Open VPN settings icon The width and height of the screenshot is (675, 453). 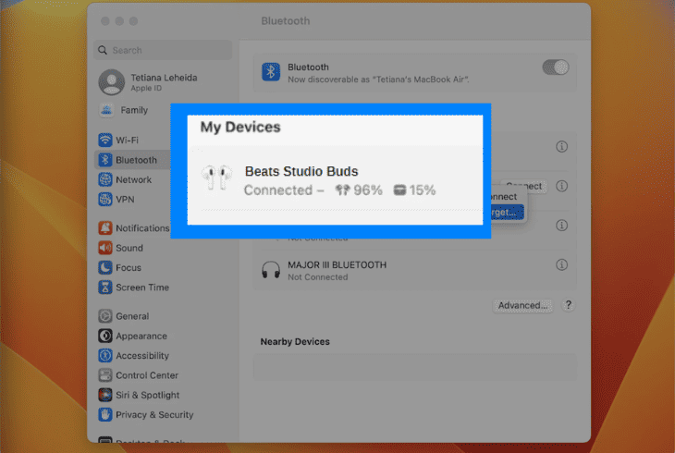(105, 200)
